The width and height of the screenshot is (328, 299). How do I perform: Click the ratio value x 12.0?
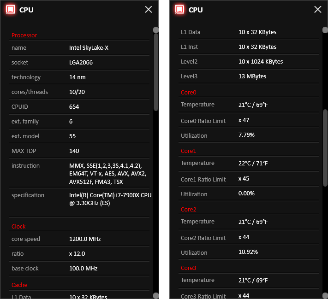(x=77, y=254)
